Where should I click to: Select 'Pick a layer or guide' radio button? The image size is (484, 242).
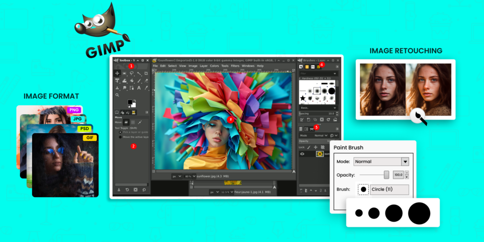coord(121,132)
